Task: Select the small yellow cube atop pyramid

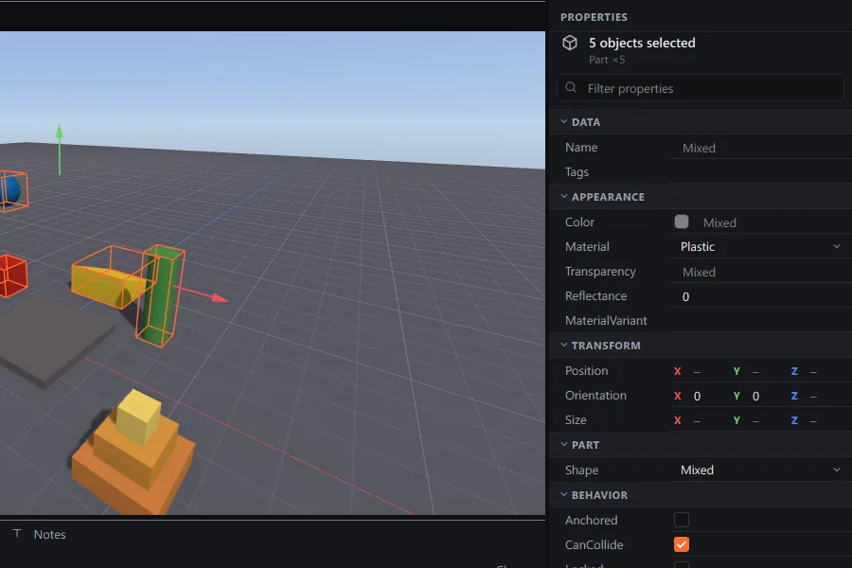Action: pos(138,416)
